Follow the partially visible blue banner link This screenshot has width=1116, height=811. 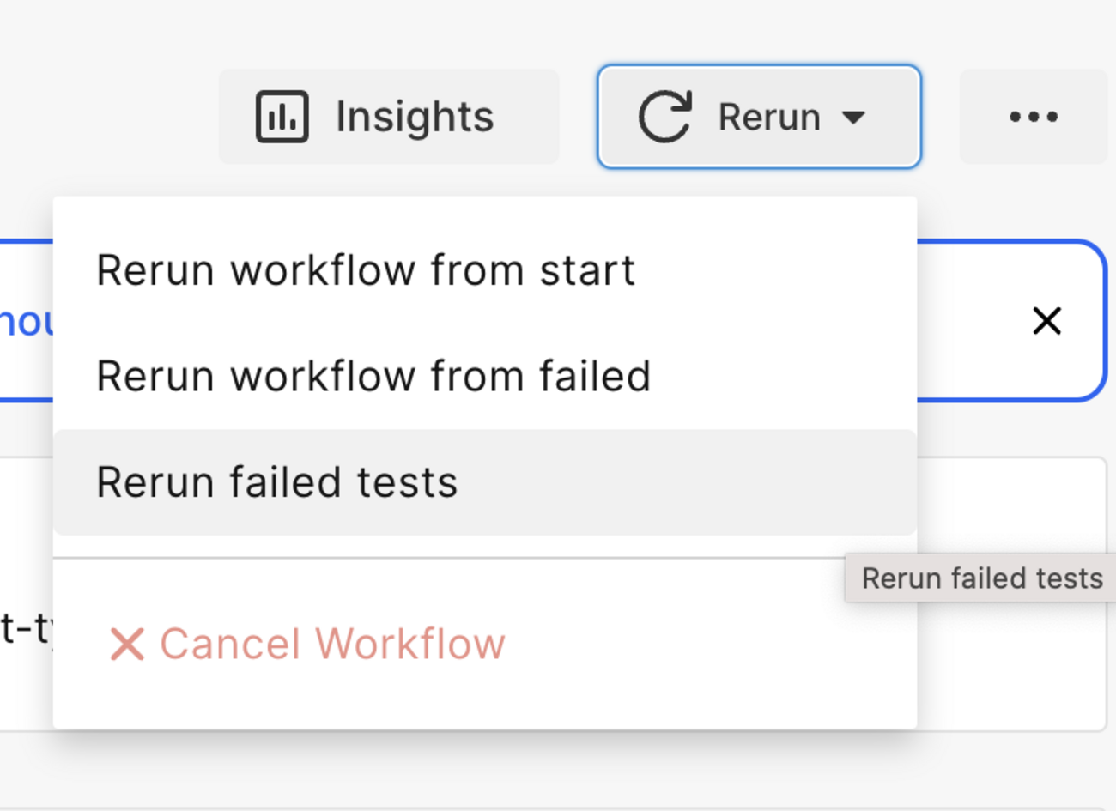point(26,321)
